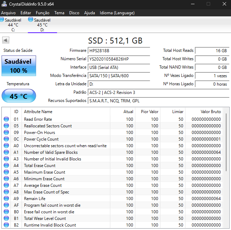This screenshot has width=231, height=230.
Task: Click the Firmware field HPS2818B
Action: click(119, 51)
